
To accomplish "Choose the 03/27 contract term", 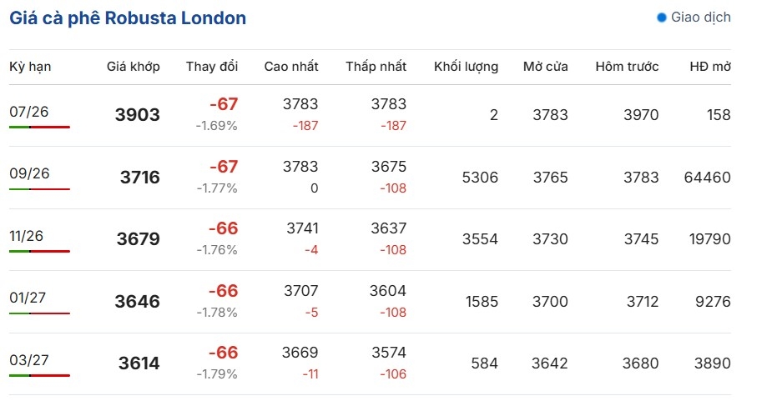I will tap(29, 360).
